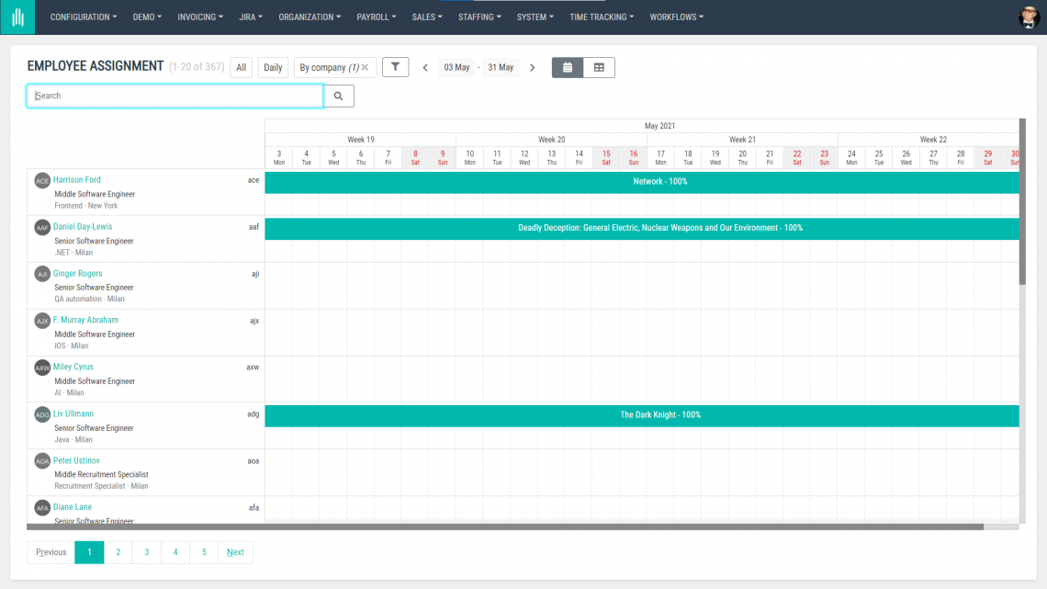Select the calendar view icon
This screenshot has height=589, width=1047.
tap(569, 67)
